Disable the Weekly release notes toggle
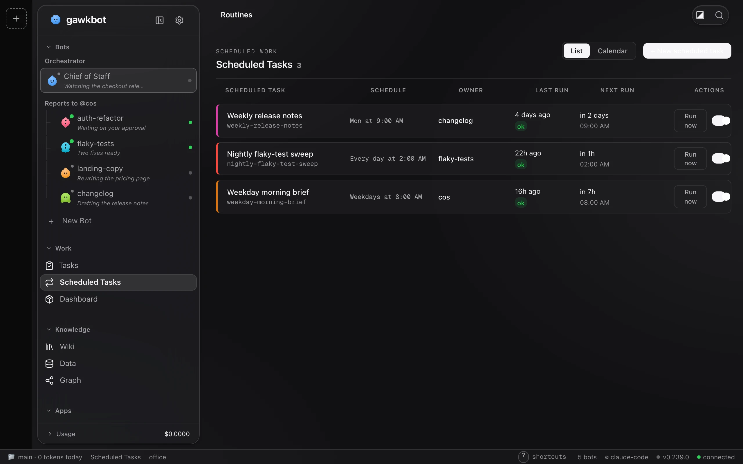 click(721, 121)
